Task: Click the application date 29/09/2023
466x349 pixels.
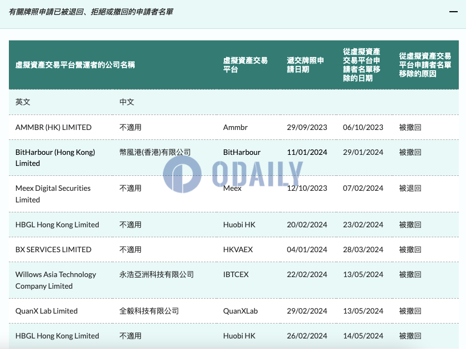Action: point(307,127)
